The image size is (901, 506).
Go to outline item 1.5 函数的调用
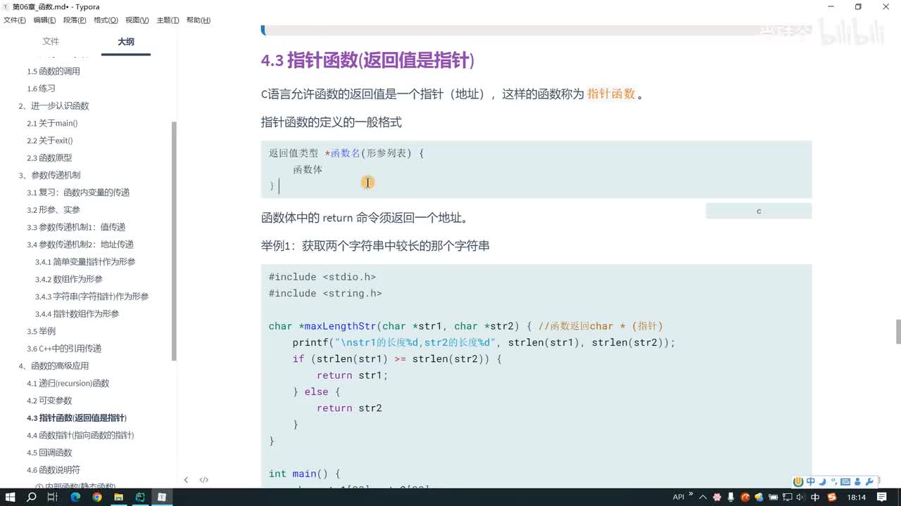53,71
